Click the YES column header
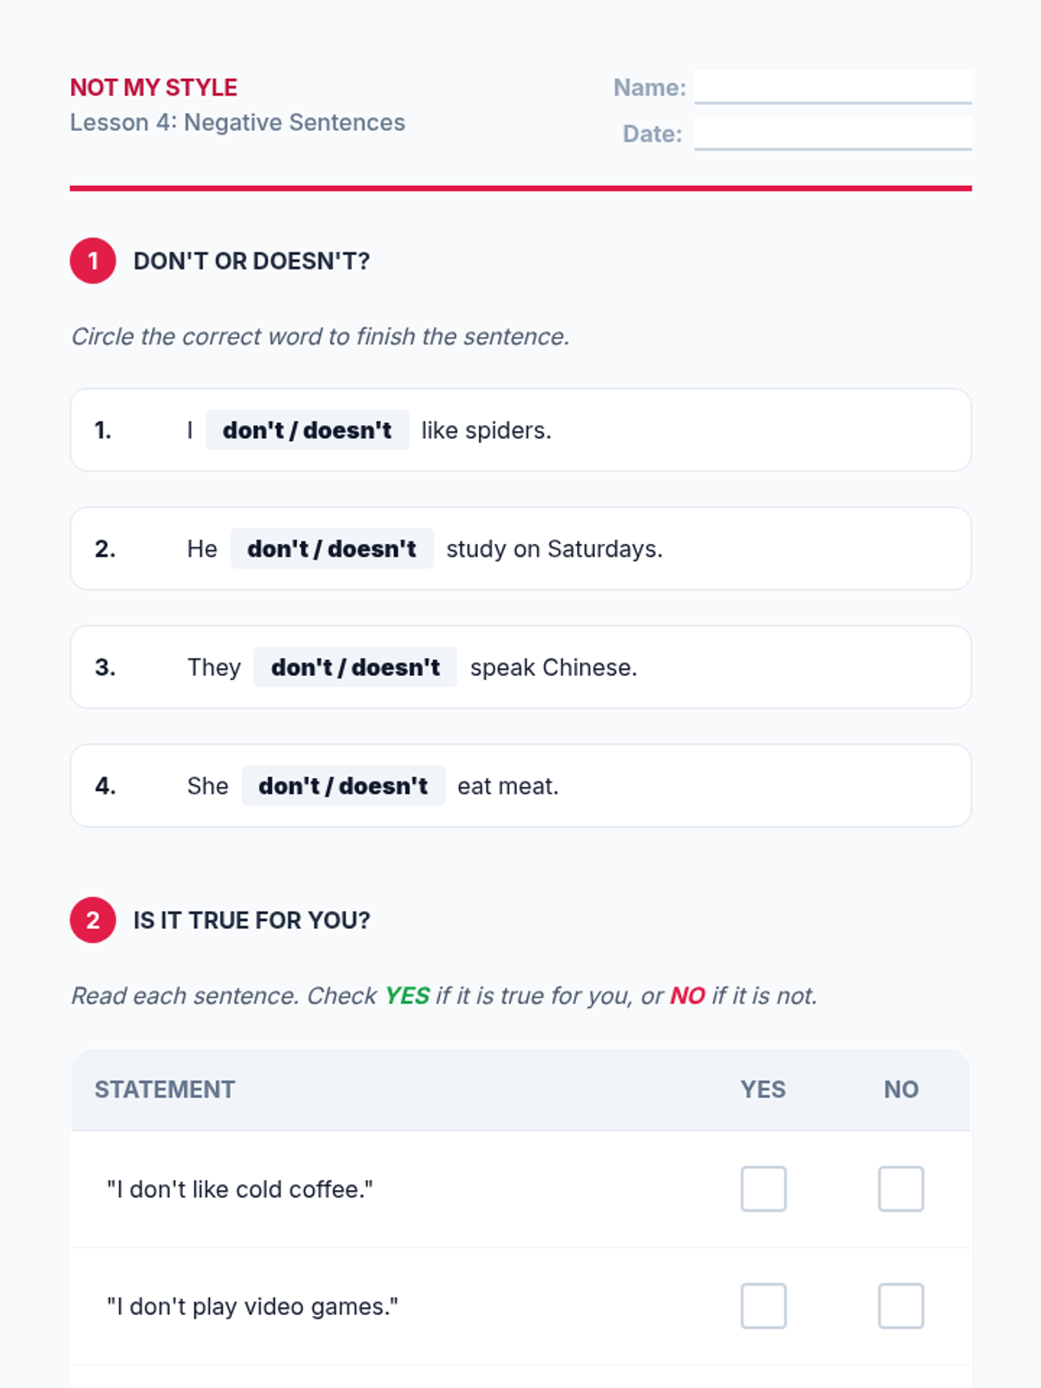This screenshot has width=1041, height=1388. (763, 1090)
